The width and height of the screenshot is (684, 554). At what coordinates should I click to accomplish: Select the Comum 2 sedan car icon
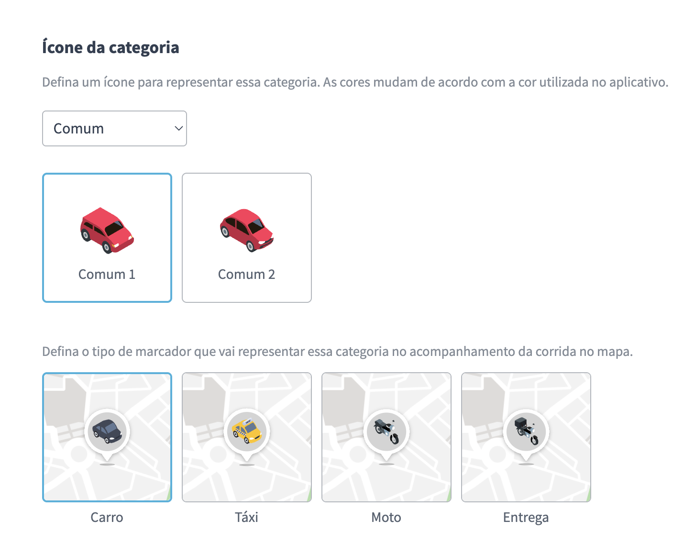click(x=247, y=230)
